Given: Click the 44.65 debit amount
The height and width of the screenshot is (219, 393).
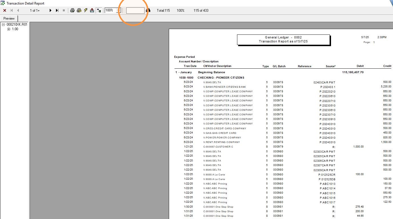Looking at the screenshot, I should [x=360, y=216].
